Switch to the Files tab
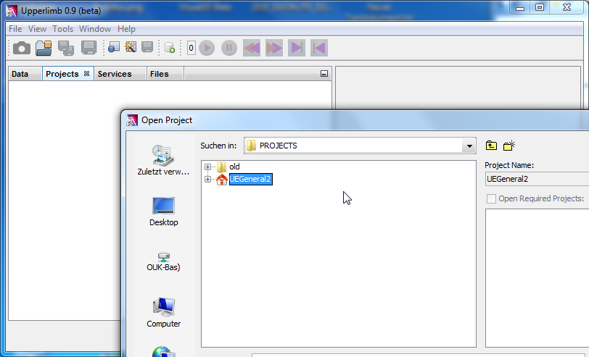This screenshot has width=589, height=357. point(159,74)
